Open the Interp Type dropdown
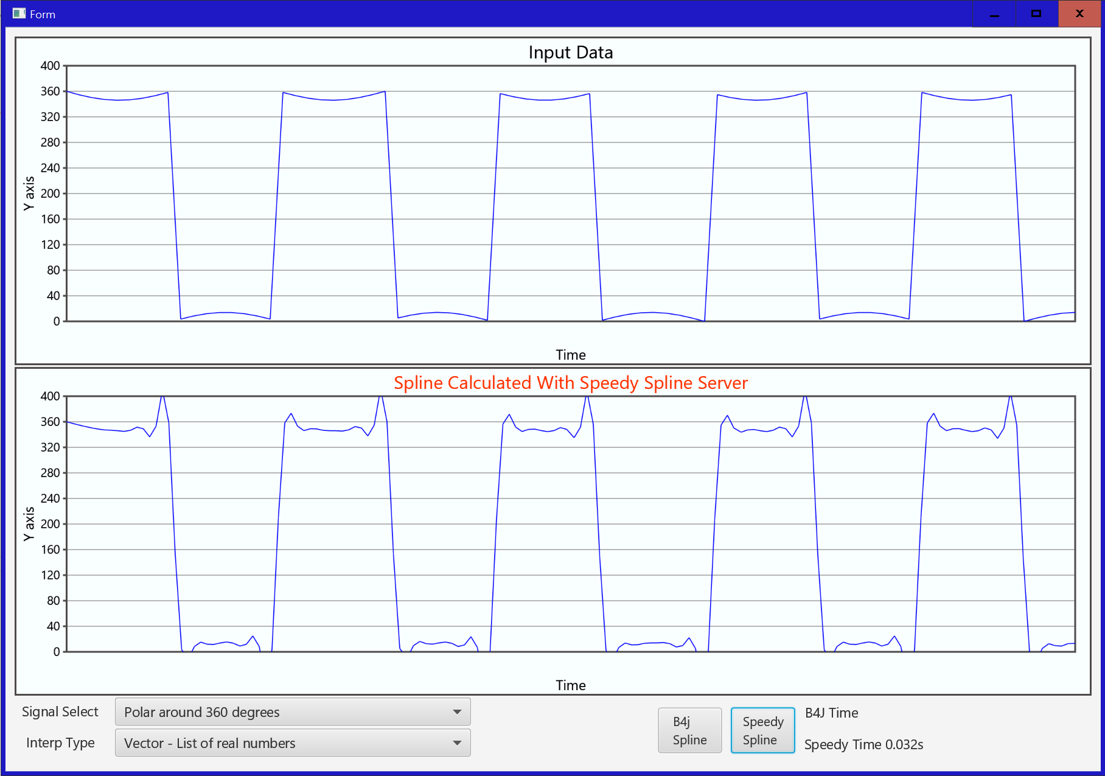 tap(293, 743)
